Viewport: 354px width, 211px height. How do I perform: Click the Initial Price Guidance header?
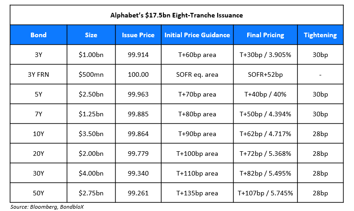tap(197, 35)
